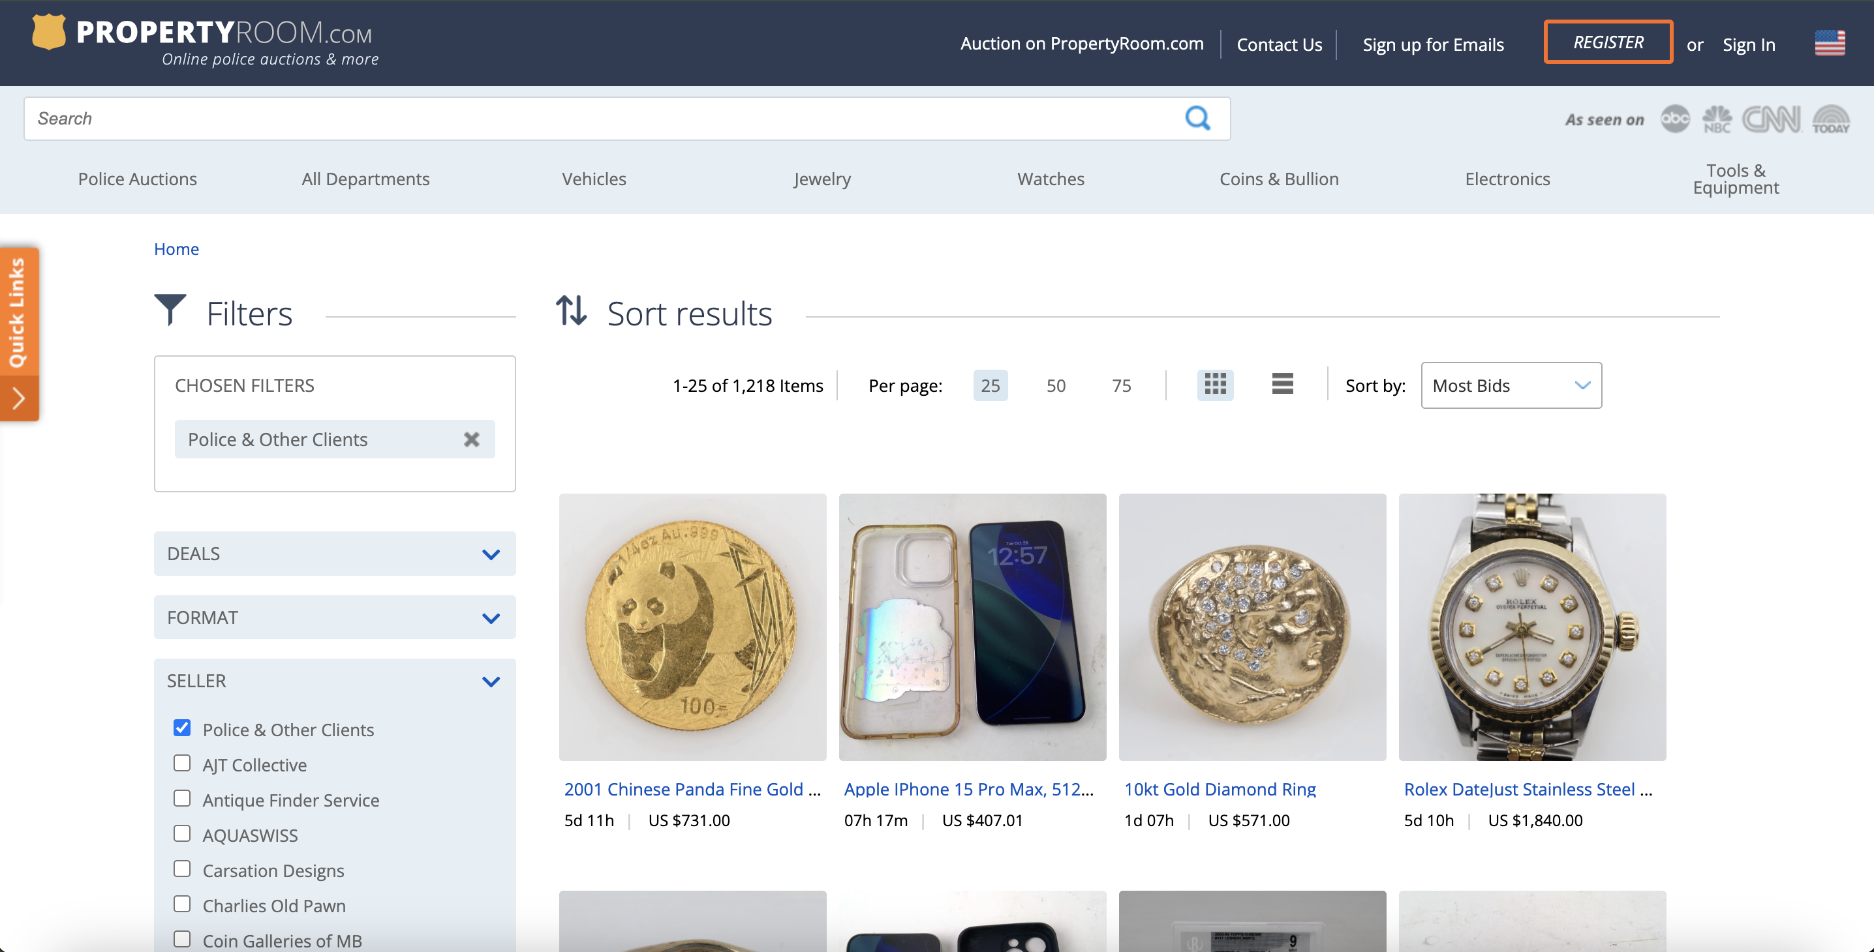Viewport: 1874px width, 952px height.
Task: Go to the Watches category
Action: click(1050, 179)
